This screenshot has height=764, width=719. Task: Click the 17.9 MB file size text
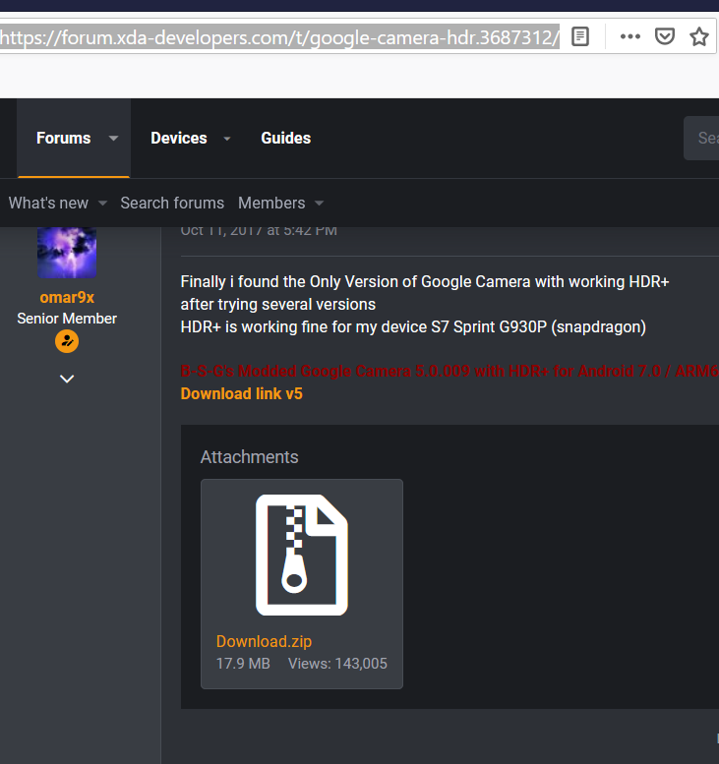click(x=243, y=664)
